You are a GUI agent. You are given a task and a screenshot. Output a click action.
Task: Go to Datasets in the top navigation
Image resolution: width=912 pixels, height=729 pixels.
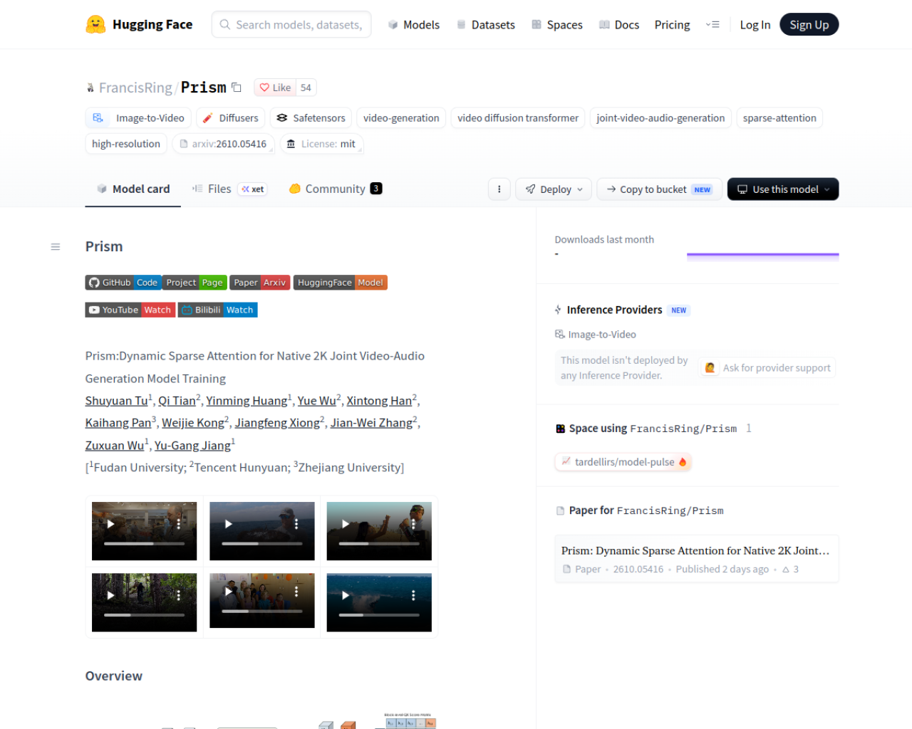click(485, 25)
